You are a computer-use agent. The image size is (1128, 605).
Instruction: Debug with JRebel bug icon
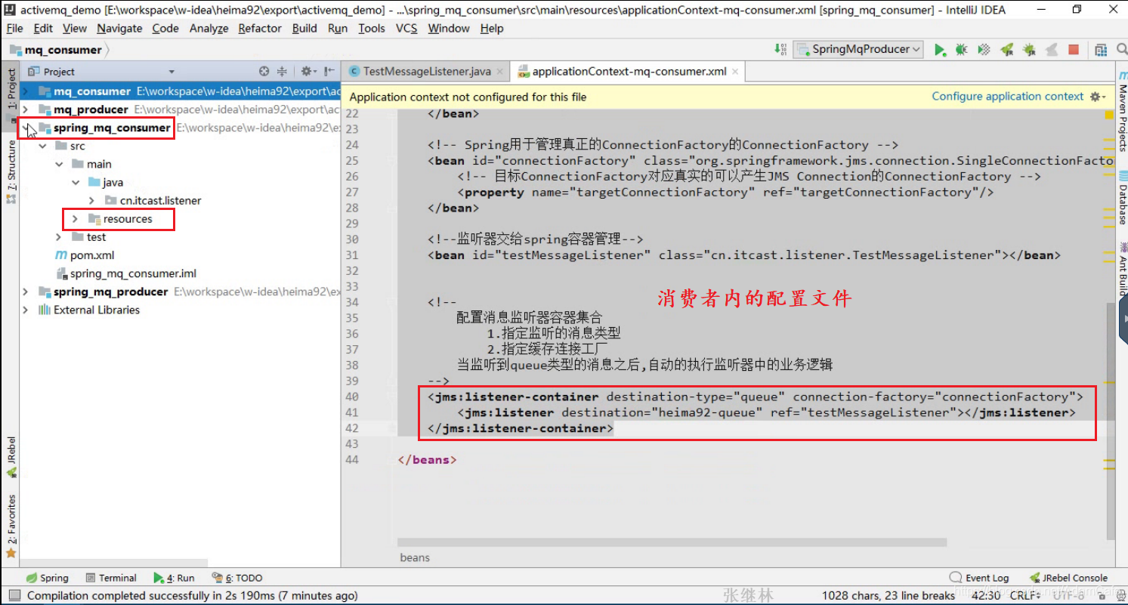(x=1029, y=50)
